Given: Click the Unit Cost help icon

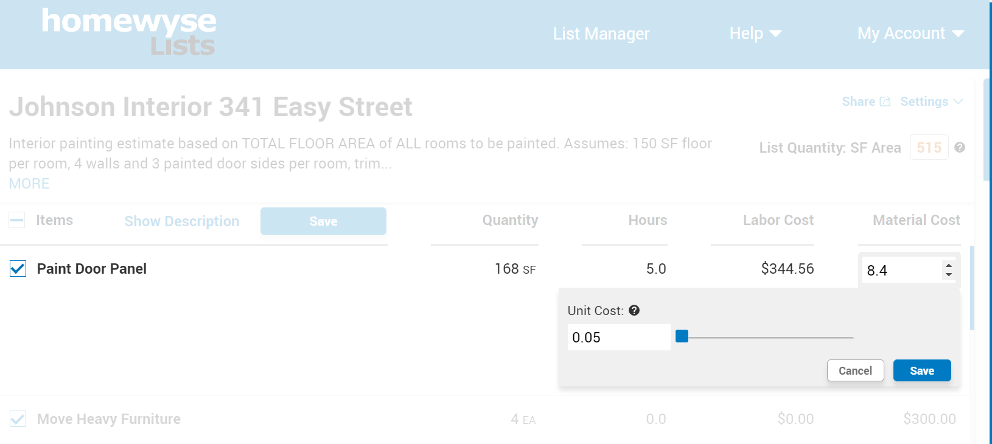Looking at the screenshot, I should tap(634, 310).
